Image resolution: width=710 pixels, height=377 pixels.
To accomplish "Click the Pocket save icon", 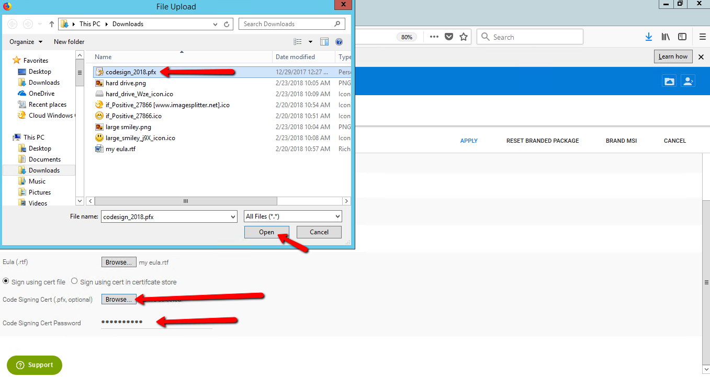I will (449, 37).
